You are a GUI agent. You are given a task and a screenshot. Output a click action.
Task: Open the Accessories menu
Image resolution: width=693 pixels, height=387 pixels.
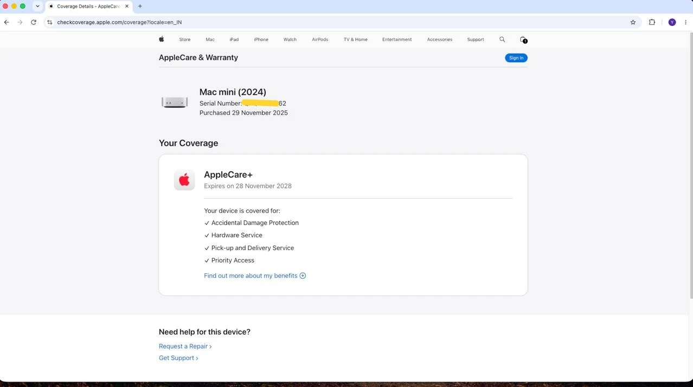439,40
